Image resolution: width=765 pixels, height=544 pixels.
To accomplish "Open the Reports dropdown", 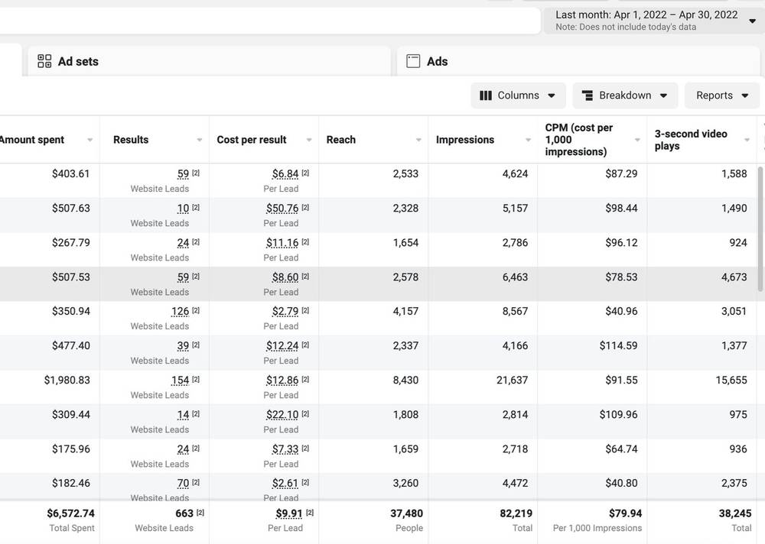I will [722, 96].
